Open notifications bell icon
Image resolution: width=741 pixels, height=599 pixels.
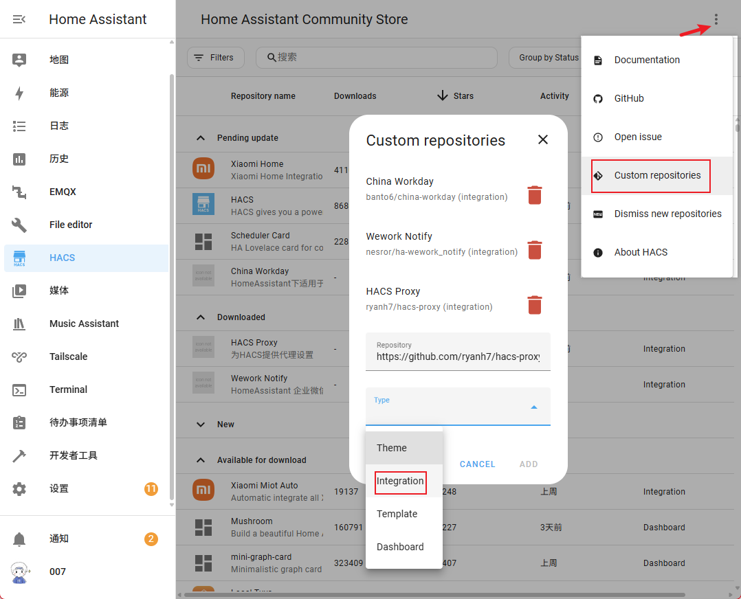(x=19, y=539)
